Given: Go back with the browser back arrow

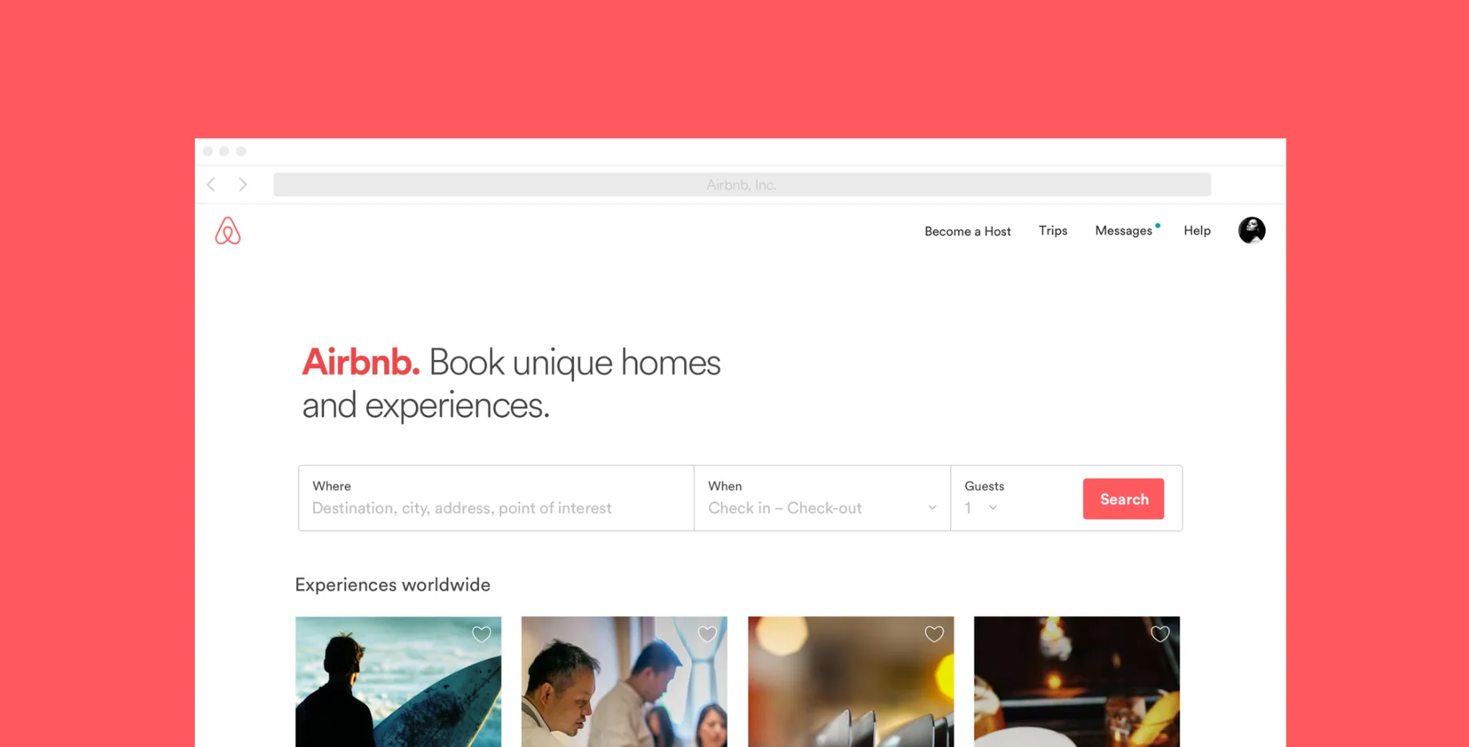Looking at the screenshot, I should 212,184.
